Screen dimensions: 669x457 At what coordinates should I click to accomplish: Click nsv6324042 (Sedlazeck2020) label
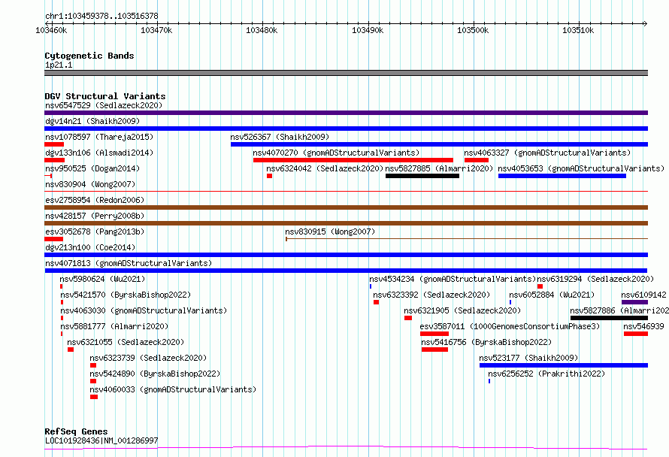coord(325,168)
